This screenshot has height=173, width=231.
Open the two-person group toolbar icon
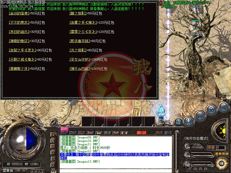tap(99, 133)
